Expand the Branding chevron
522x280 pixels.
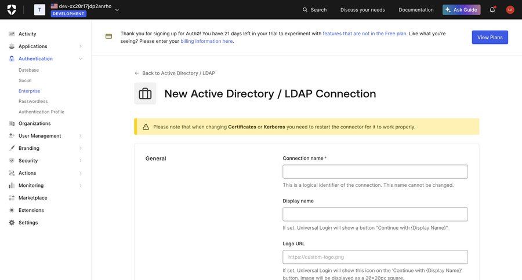pyautogui.click(x=81, y=148)
